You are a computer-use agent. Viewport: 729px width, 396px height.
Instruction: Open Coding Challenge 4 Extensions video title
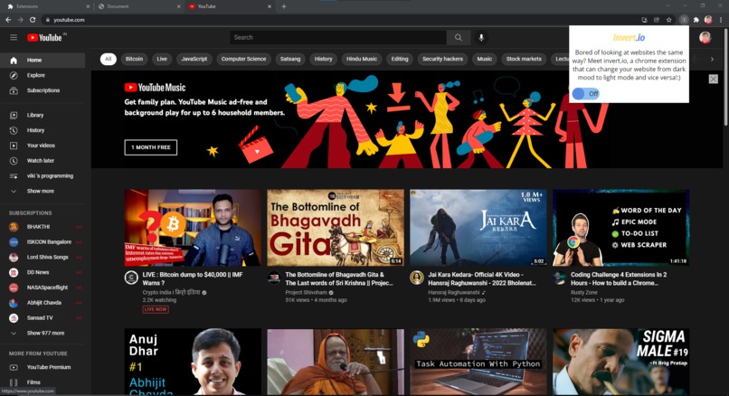[x=619, y=278]
